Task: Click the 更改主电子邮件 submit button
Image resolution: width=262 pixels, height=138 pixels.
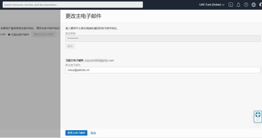Action: (76, 133)
